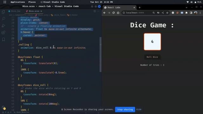Go to the Chrome home page
This screenshot has width=203, height=114.
pyautogui.click(x=118, y=13)
